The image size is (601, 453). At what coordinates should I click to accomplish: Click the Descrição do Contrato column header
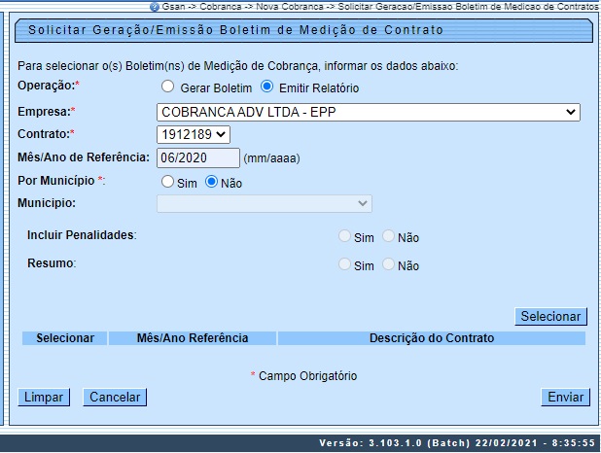432,338
